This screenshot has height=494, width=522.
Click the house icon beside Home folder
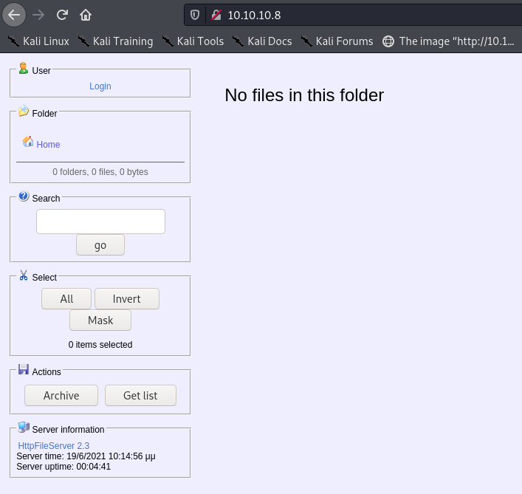tap(28, 142)
